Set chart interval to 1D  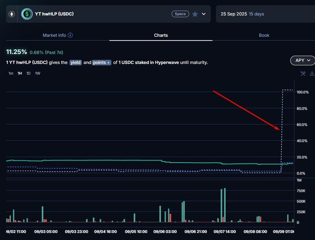click(29, 73)
